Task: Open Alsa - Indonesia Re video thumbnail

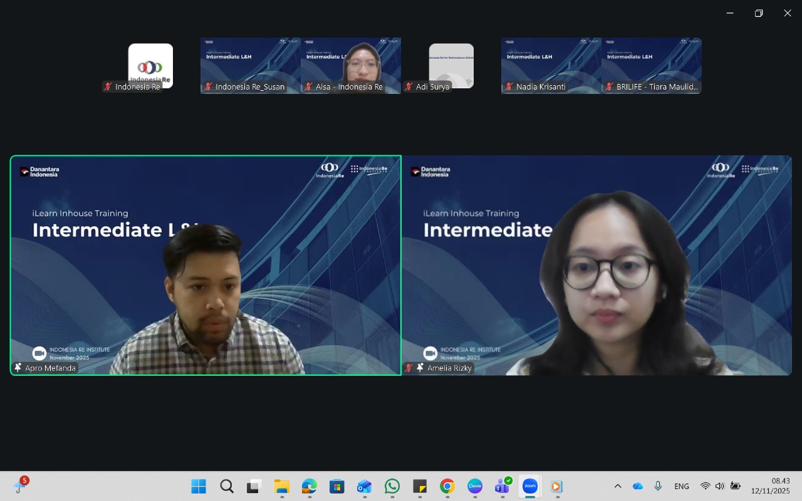Action: point(351,65)
